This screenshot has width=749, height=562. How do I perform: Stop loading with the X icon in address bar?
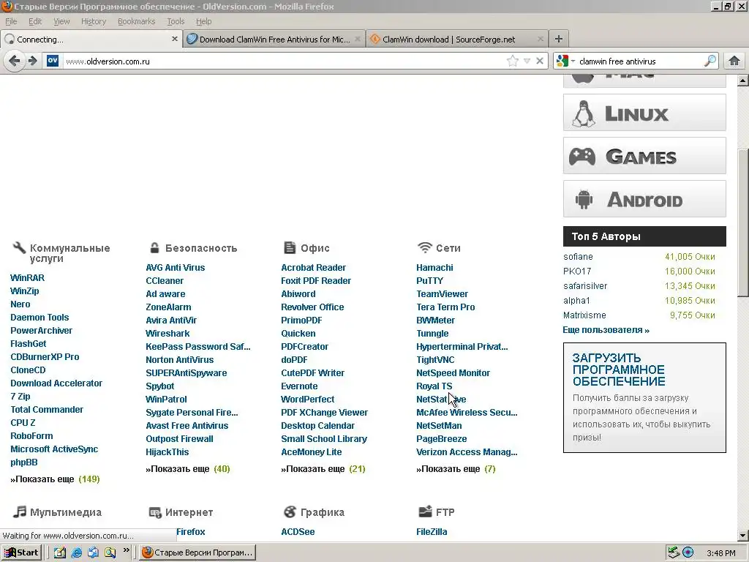540,61
